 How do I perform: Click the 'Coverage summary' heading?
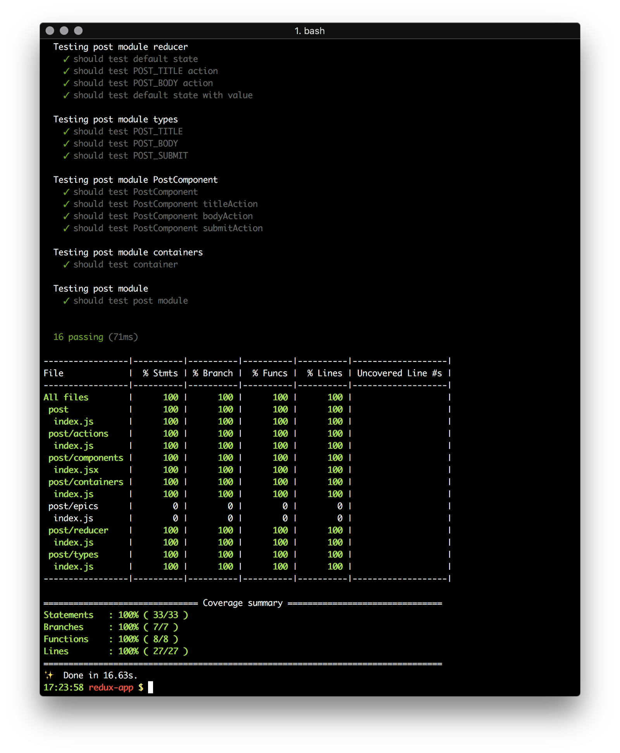click(243, 603)
